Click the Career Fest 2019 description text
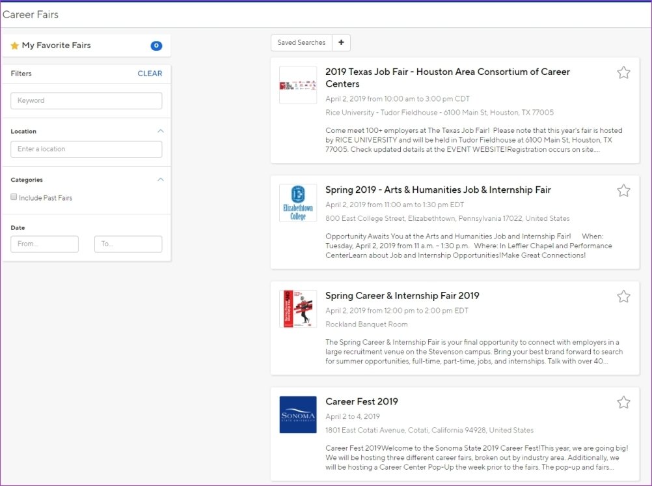The width and height of the screenshot is (652, 486). [x=476, y=458]
